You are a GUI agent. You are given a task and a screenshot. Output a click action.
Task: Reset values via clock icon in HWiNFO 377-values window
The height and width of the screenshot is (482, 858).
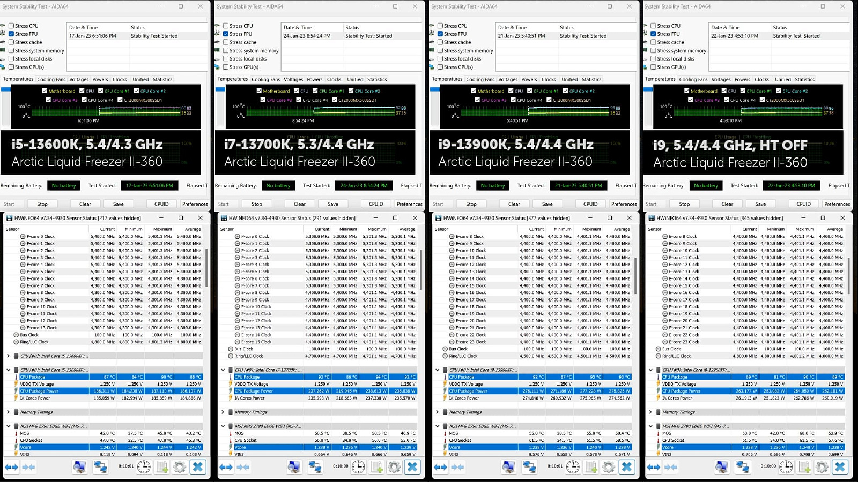573,467
